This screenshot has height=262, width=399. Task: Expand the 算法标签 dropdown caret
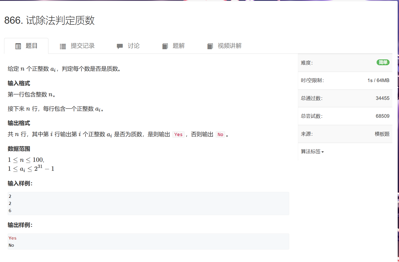click(323, 152)
